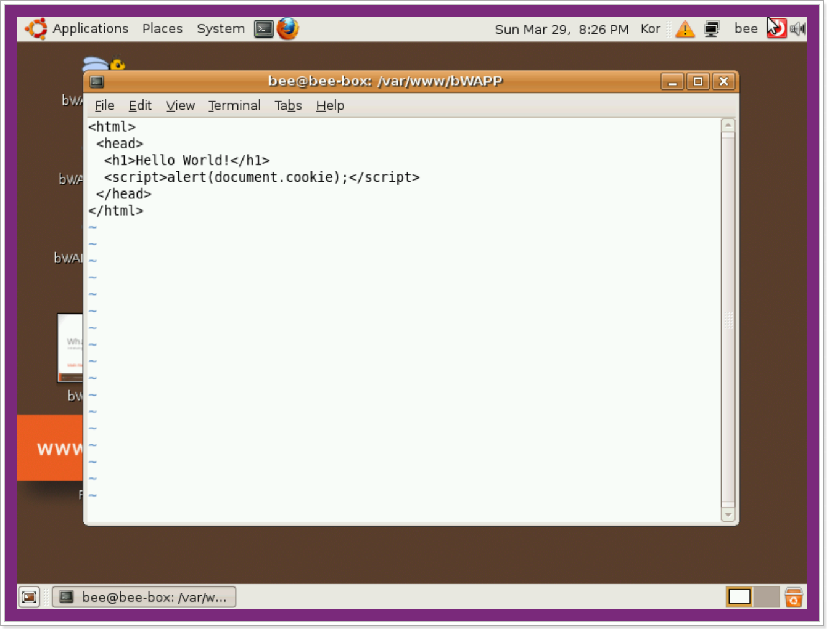Launch the terminal from top panel icon
Image resolution: width=827 pixels, height=629 pixels.
(264, 28)
